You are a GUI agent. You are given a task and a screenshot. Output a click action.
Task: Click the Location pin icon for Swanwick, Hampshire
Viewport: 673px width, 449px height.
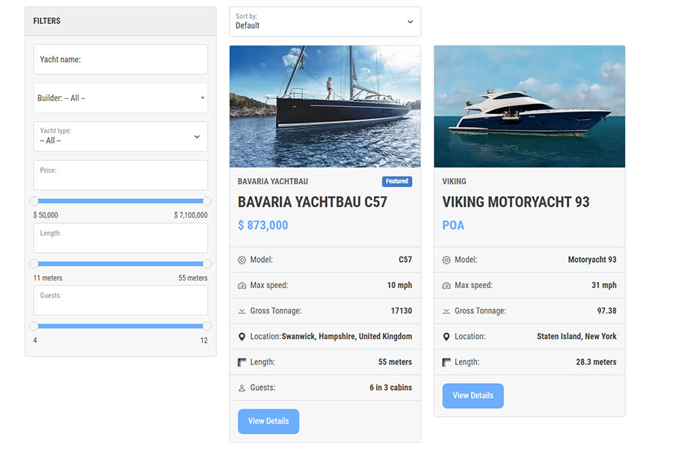(x=242, y=337)
